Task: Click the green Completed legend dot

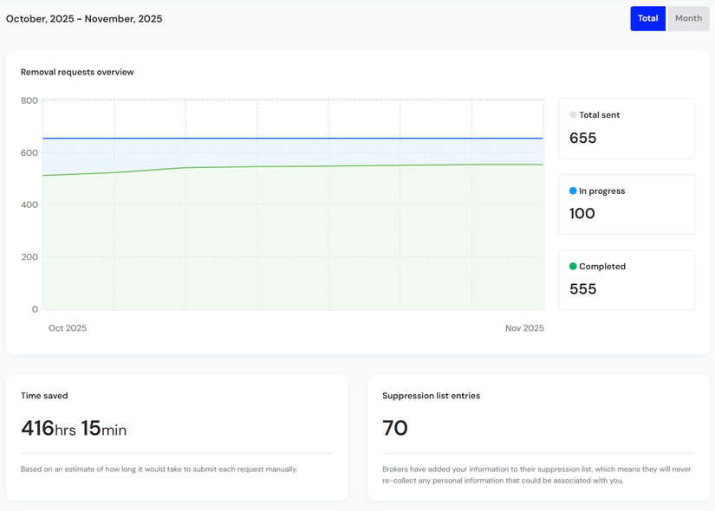Action: click(573, 267)
